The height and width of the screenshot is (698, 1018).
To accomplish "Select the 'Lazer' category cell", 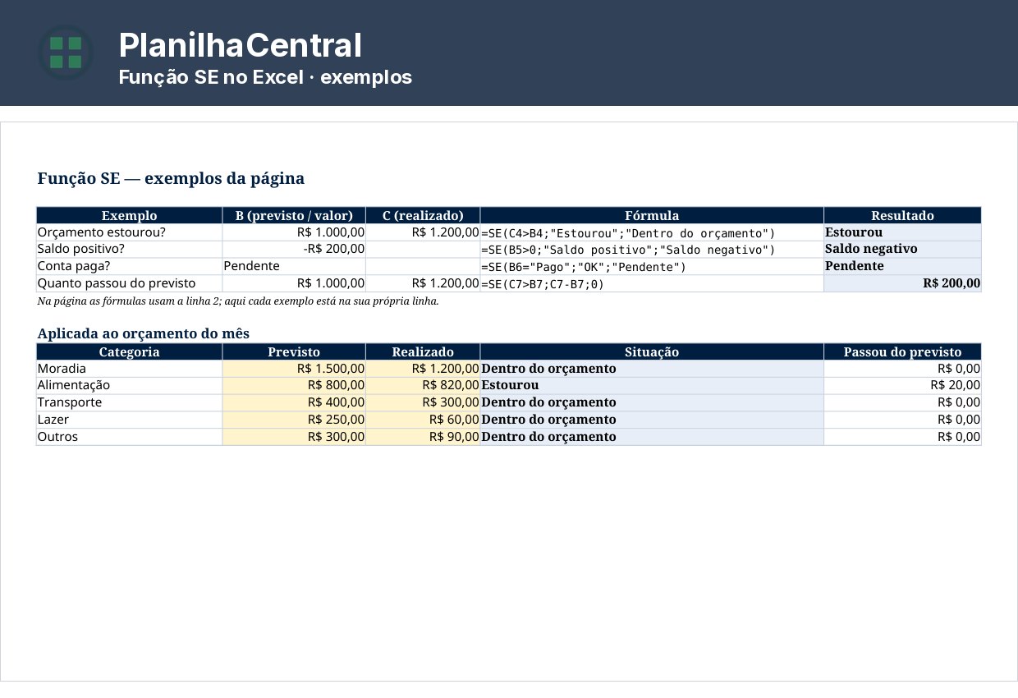I will pyautogui.click(x=130, y=420).
